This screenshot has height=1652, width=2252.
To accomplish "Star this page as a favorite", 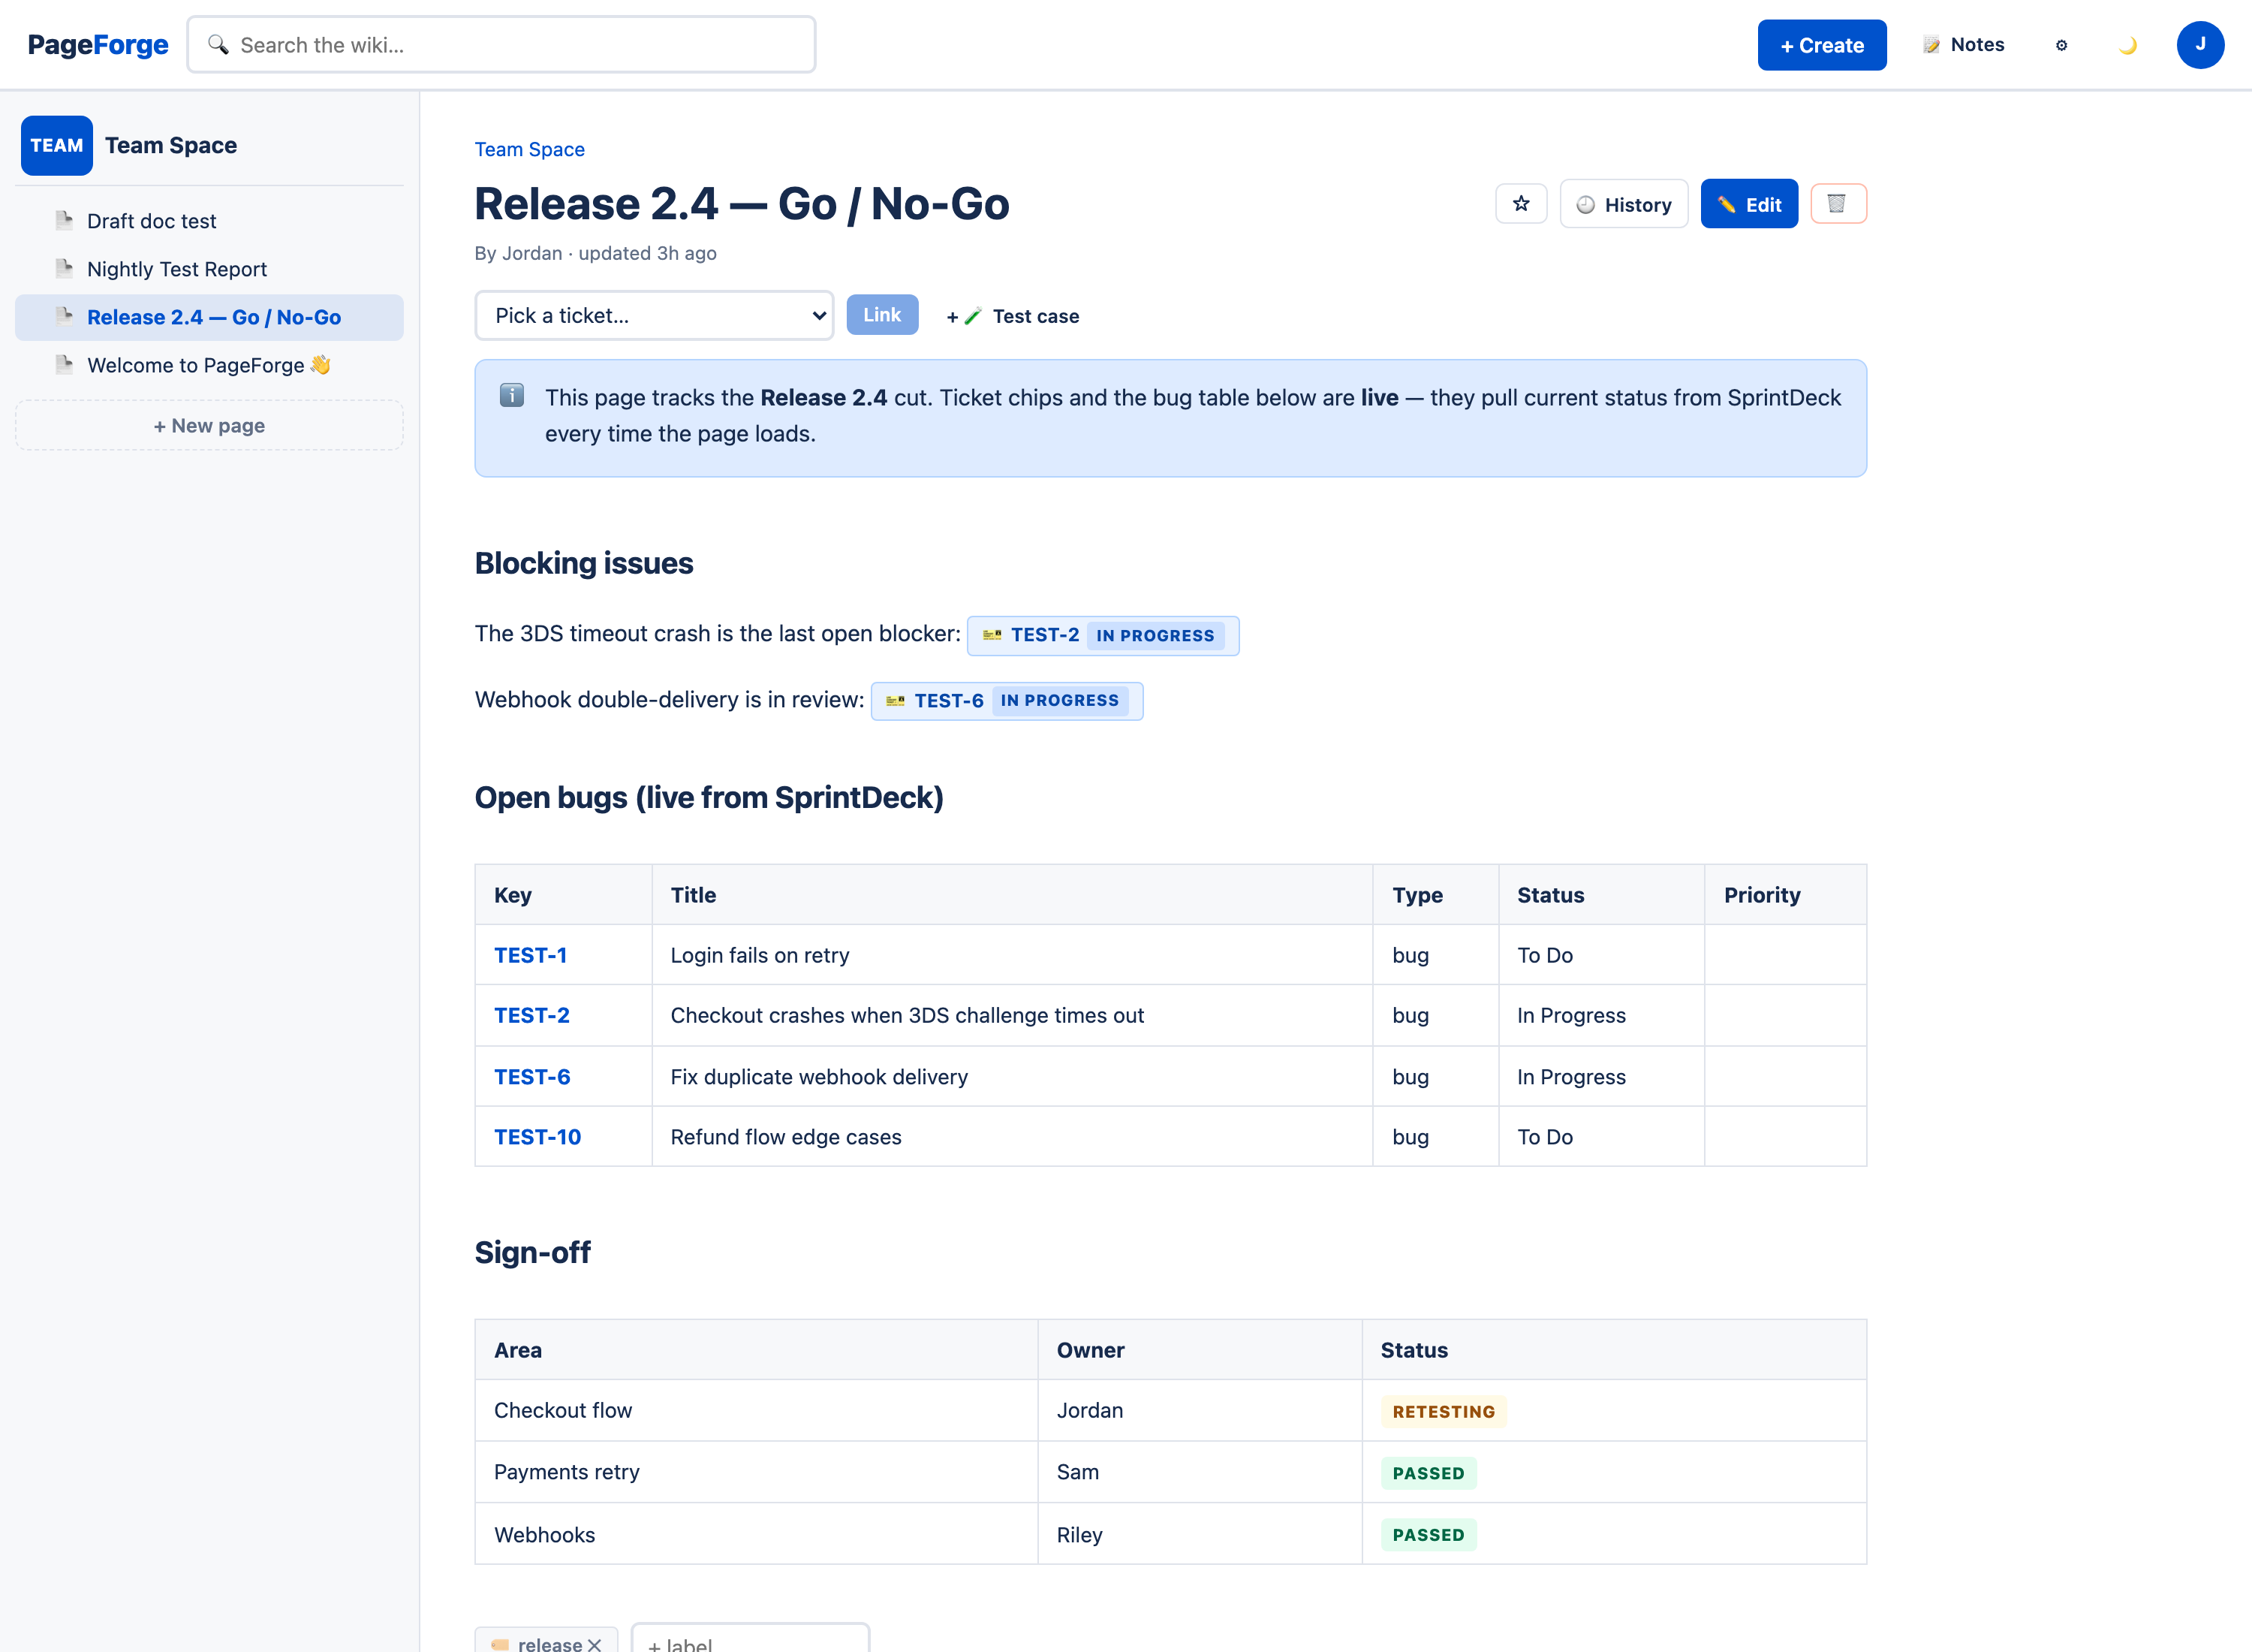I will point(1520,204).
